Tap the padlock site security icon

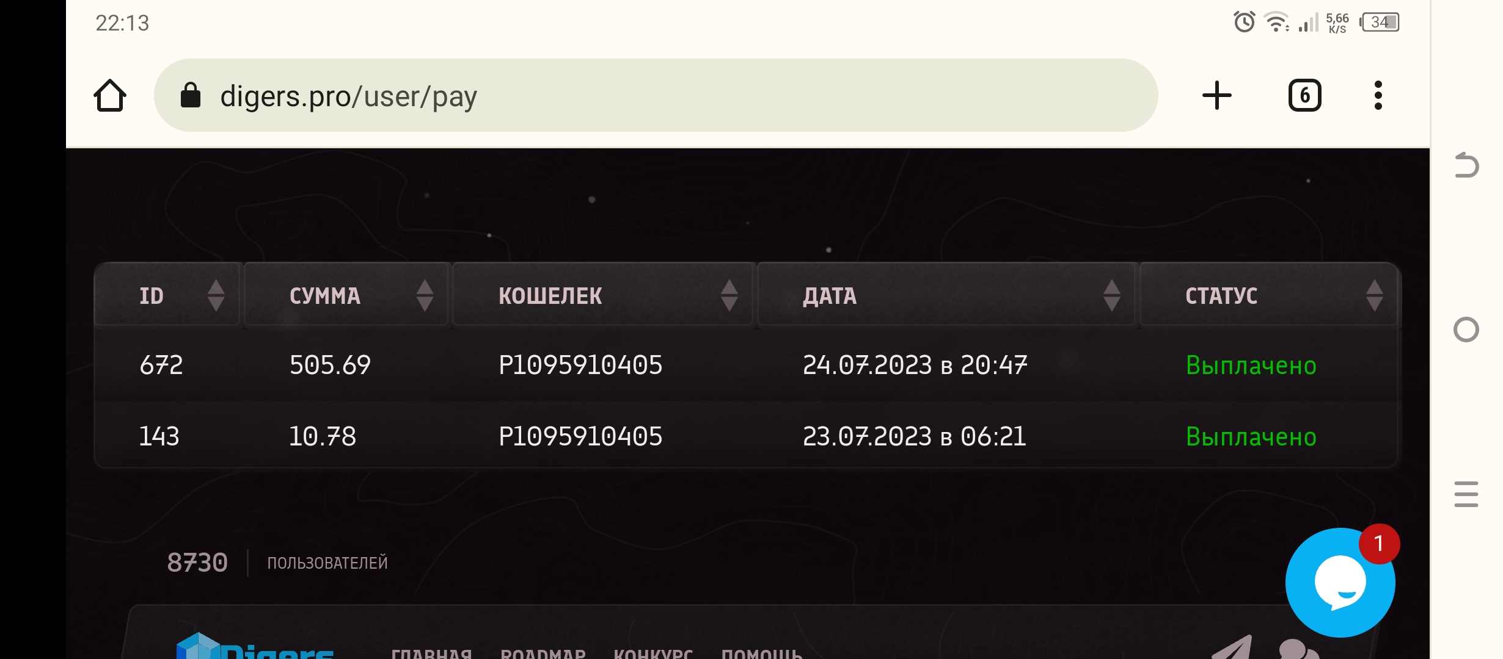pos(191,96)
